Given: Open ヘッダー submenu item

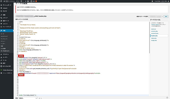Looking at the screenshot, I should coord(3,44).
